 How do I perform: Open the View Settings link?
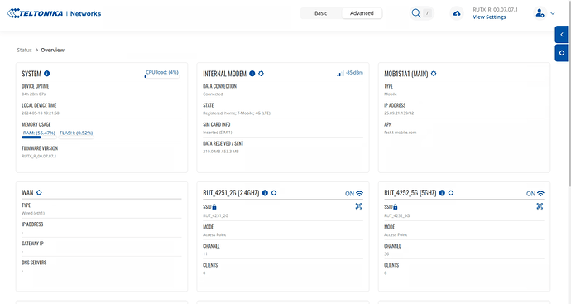489,17
